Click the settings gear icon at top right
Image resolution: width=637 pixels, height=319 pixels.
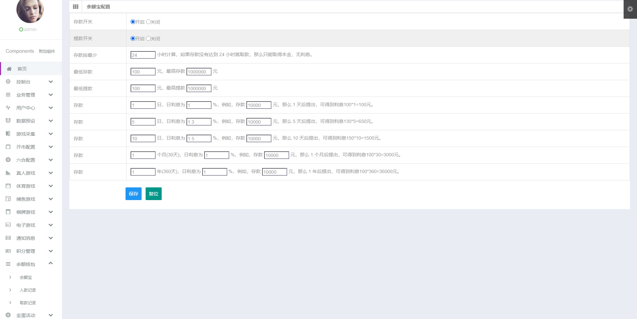click(630, 9)
